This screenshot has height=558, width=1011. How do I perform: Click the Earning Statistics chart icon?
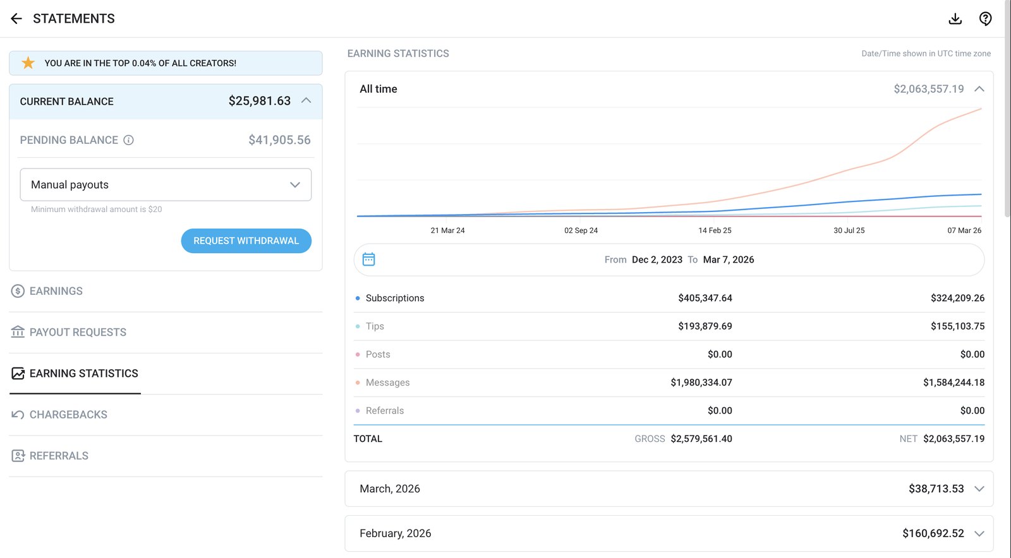point(18,374)
